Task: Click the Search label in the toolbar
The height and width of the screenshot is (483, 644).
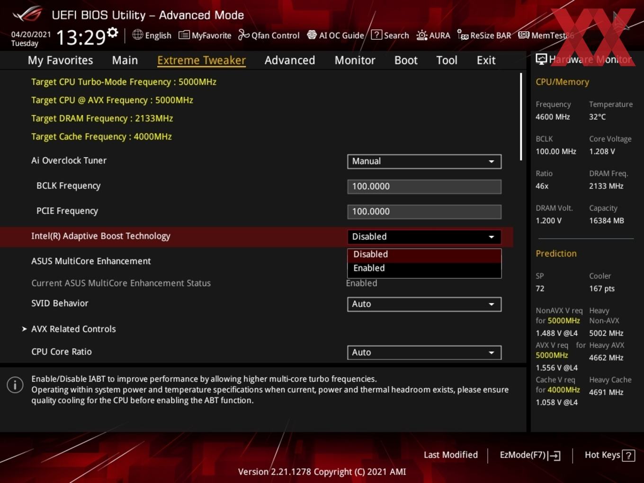Action: coord(396,36)
